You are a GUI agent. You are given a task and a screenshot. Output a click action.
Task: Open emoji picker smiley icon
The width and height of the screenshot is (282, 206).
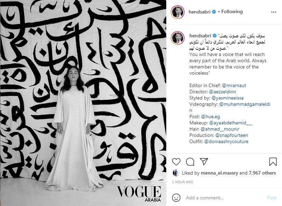(x=176, y=198)
